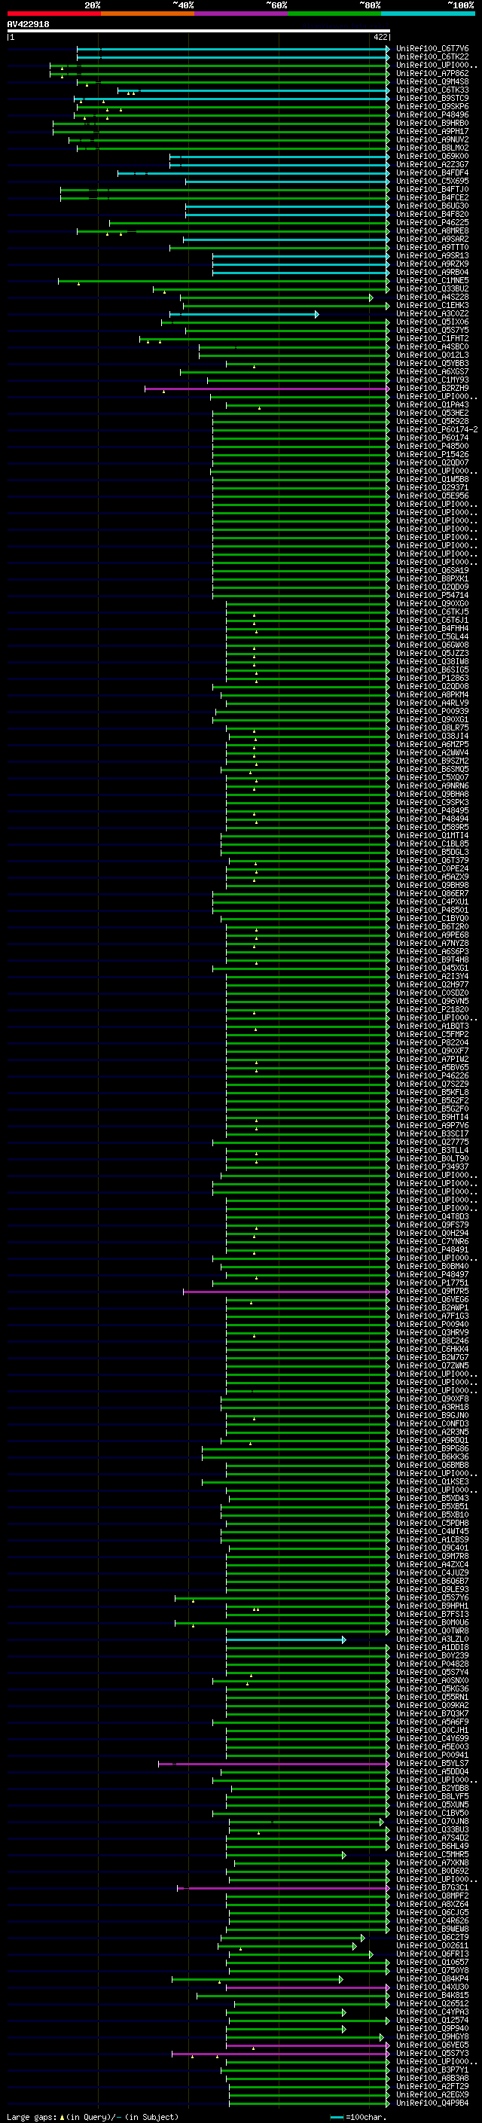This screenshot has height=2123, width=482.
Task: Select hit label UniRef100_Q5YBB3
Action: pos(432,364)
